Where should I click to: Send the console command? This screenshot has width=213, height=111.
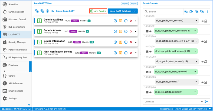click(206, 102)
